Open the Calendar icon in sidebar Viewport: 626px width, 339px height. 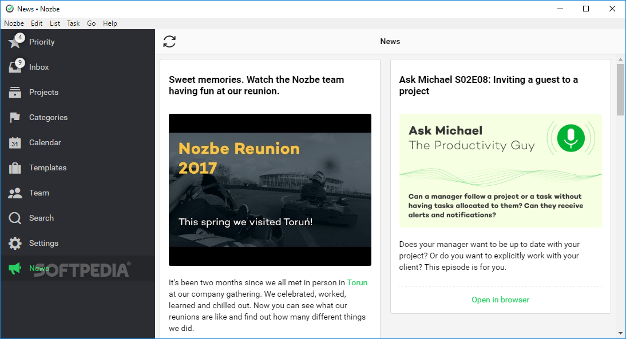pyautogui.click(x=15, y=142)
